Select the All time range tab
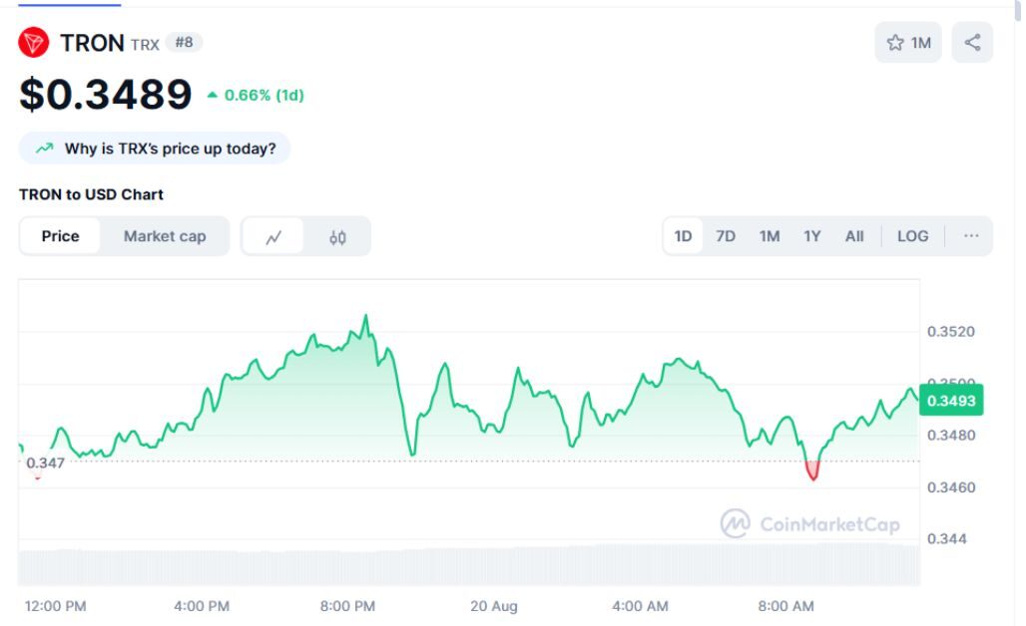The width and height of the screenshot is (1026, 626). [x=854, y=236]
